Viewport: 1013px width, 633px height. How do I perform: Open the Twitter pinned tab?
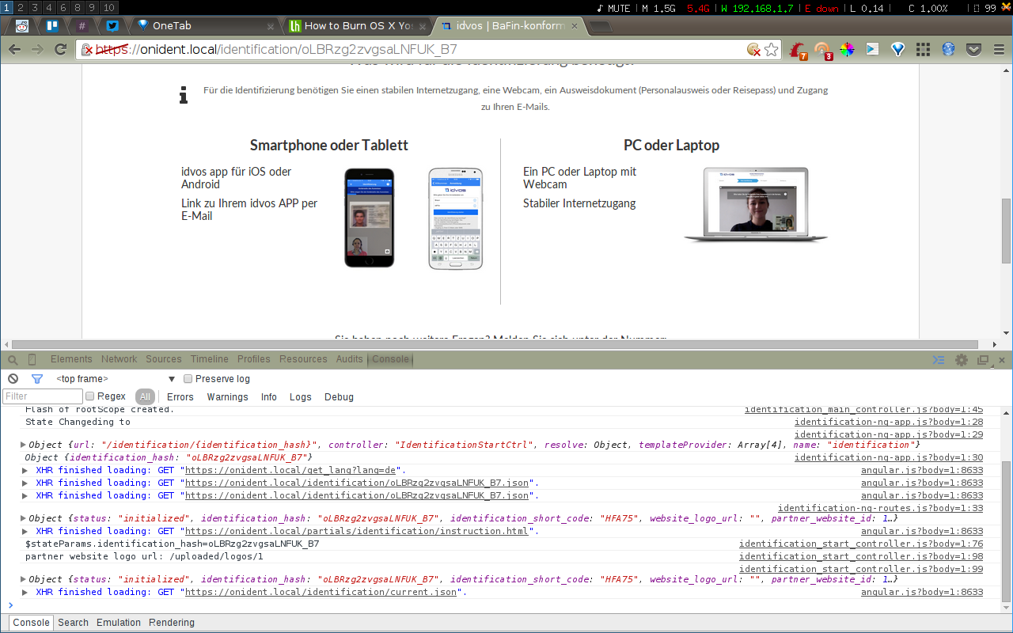tap(112, 25)
